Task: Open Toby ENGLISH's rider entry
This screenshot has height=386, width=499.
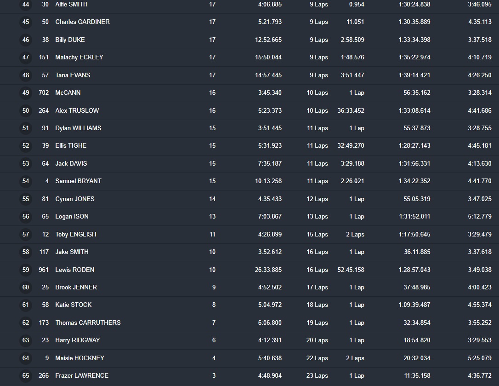Action: (76, 234)
